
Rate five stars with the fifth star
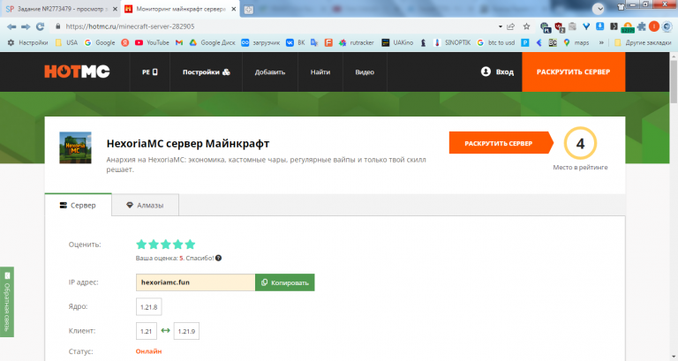tap(190, 244)
